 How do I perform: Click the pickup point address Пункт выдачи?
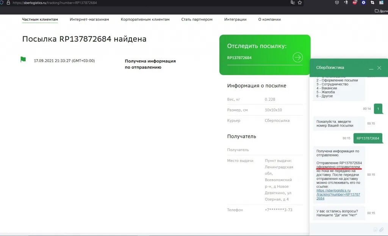coord(278,180)
